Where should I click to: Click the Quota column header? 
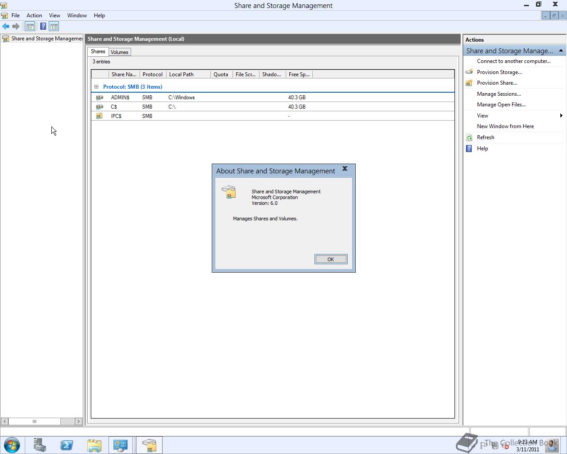tap(221, 74)
